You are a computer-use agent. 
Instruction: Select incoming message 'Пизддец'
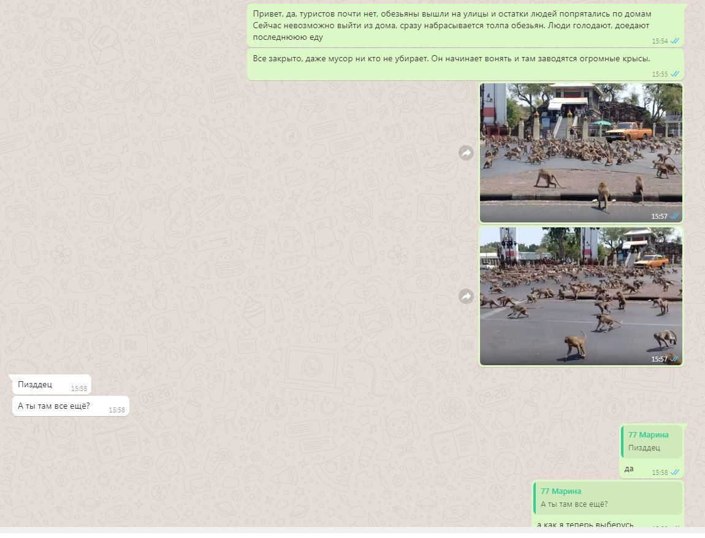pyautogui.click(x=51, y=384)
